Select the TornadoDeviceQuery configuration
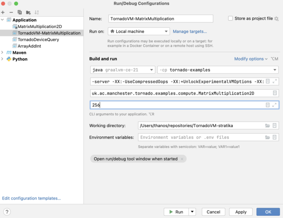The height and width of the screenshot is (218, 283). coord(38,40)
